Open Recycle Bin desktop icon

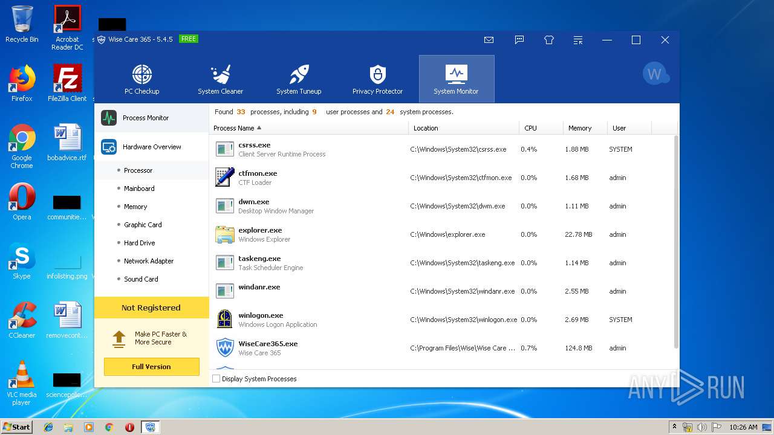[x=22, y=24]
